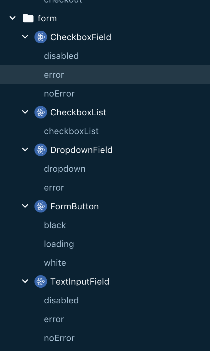Open the loading story under FormButton
This screenshot has height=351, width=210.
[x=59, y=244]
